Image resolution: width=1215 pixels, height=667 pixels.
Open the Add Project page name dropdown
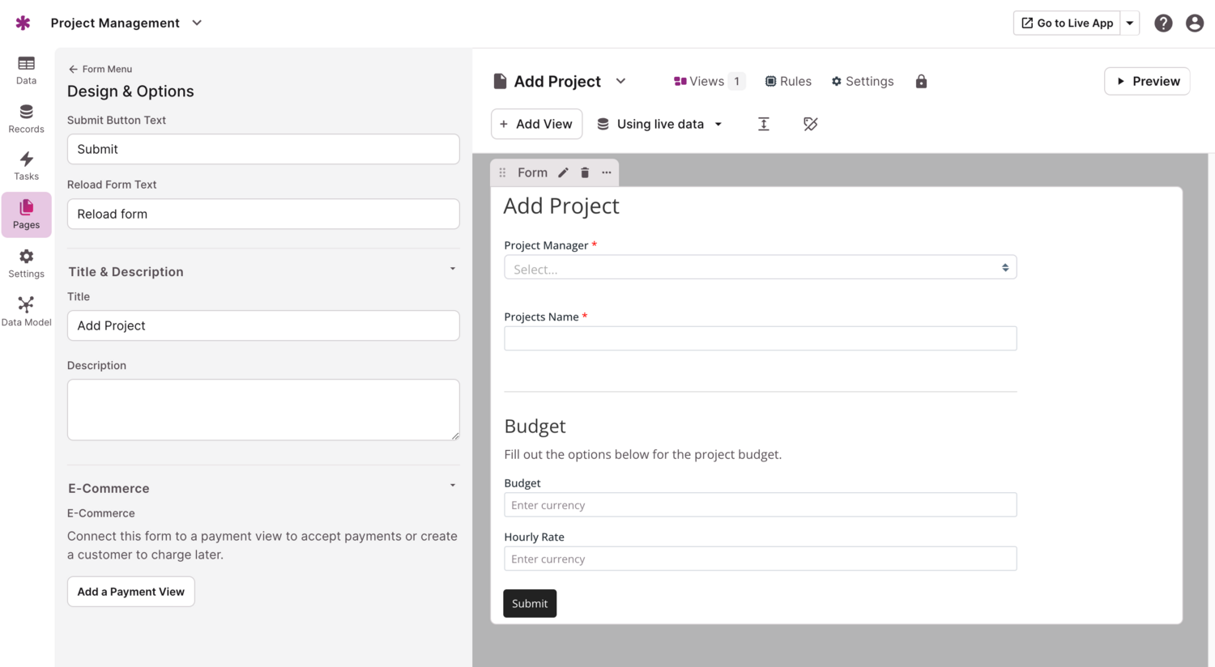click(x=620, y=81)
